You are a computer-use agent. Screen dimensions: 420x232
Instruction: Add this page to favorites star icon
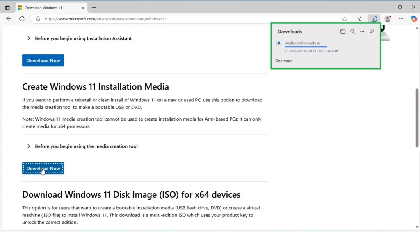[345, 19]
